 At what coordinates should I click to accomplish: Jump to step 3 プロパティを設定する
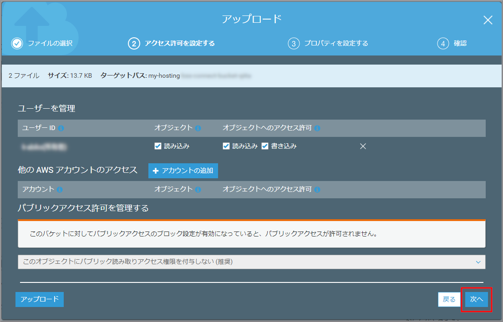pyautogui.click(x=328, y=43)
